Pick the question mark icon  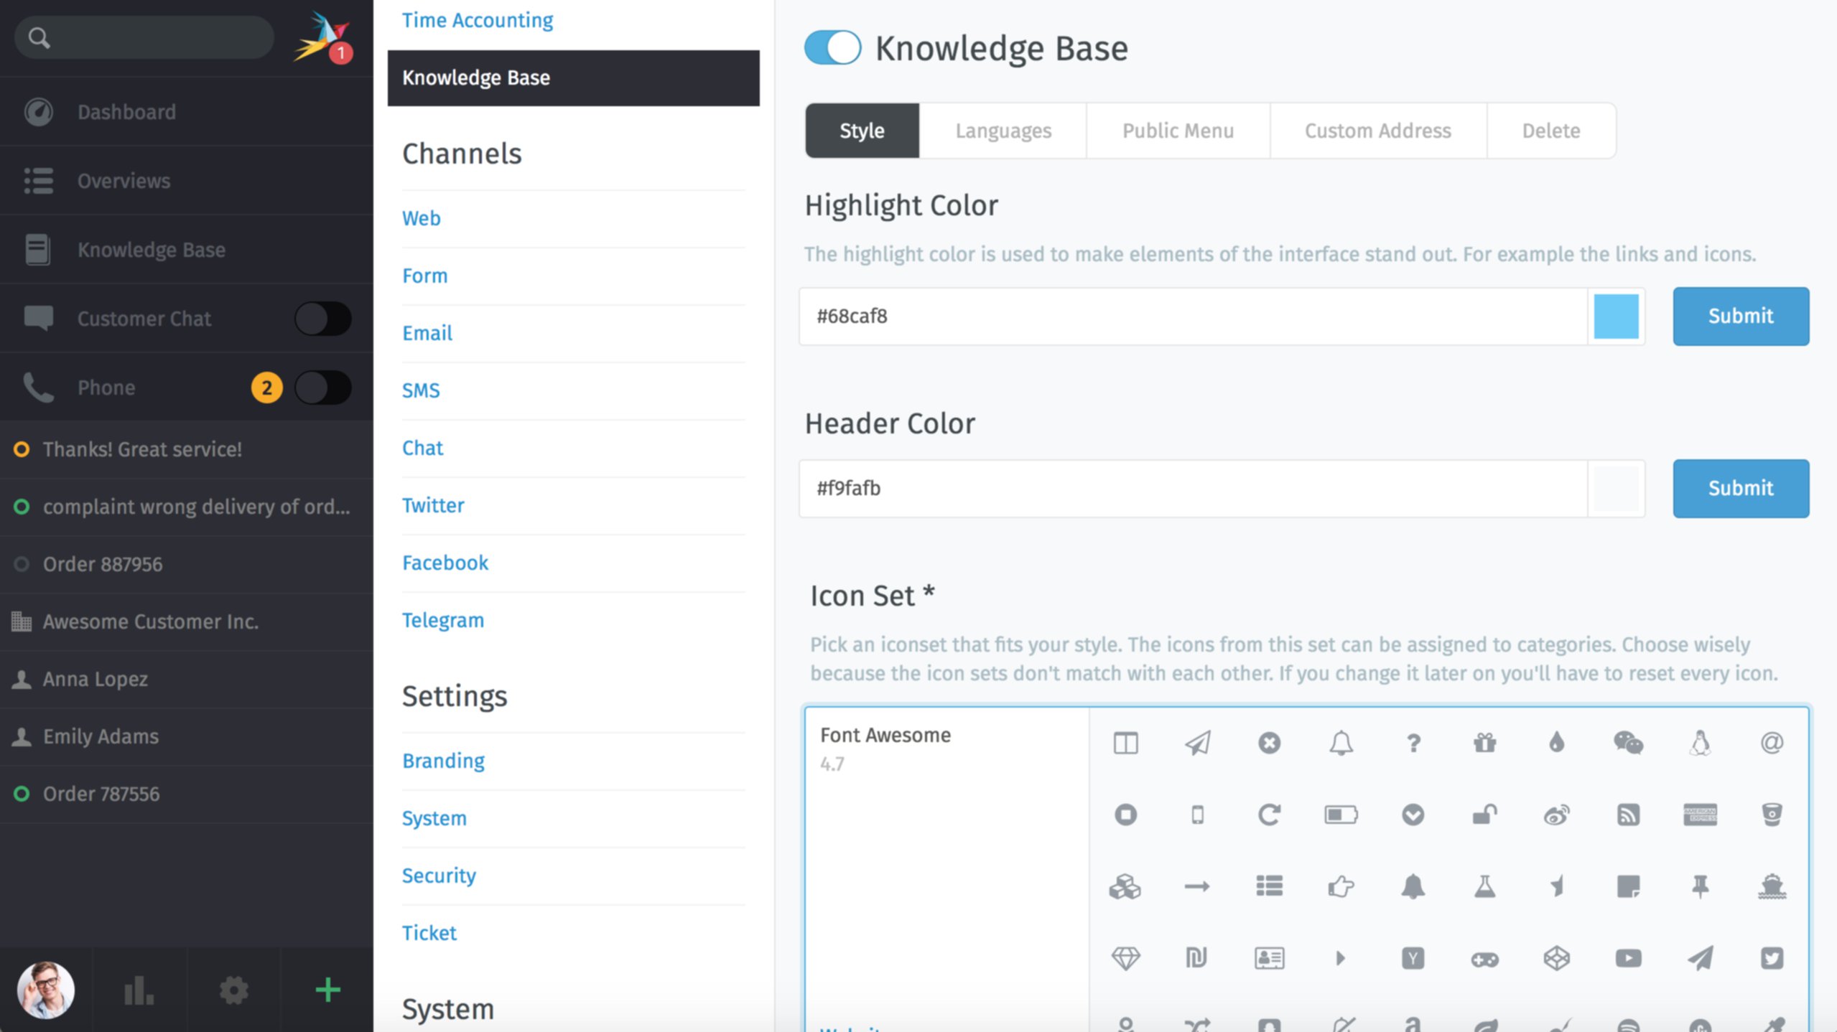pos(1413,743)
